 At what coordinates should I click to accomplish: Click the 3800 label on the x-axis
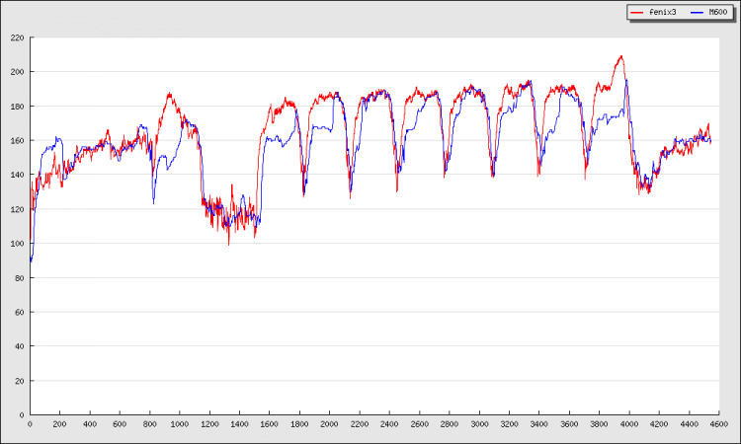[599, 424]
